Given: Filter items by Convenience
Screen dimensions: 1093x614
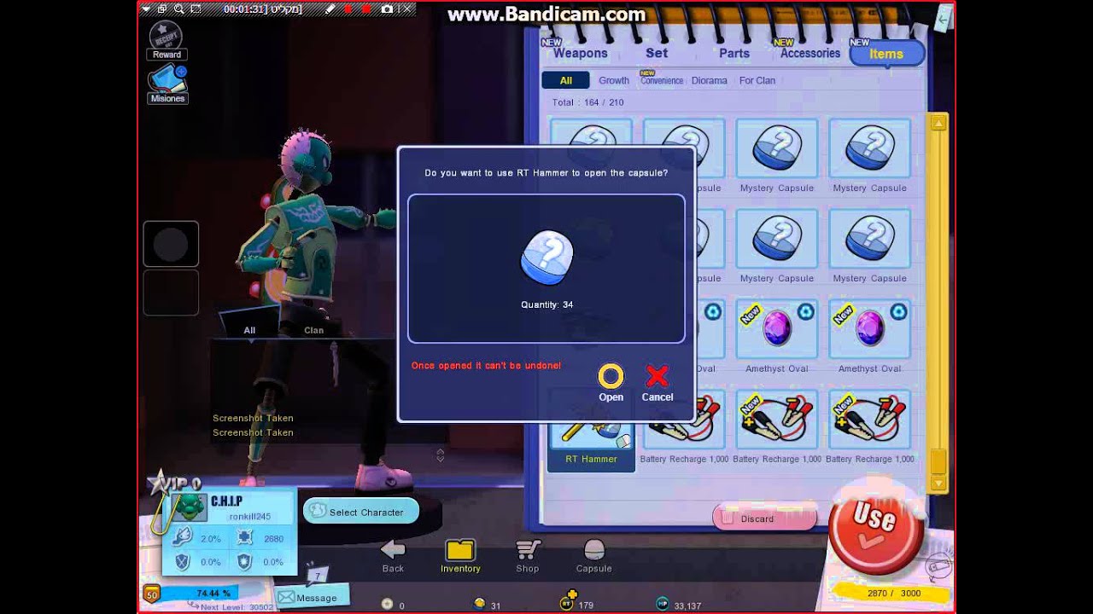Looking at the screenshot, I should pos(662,80).
